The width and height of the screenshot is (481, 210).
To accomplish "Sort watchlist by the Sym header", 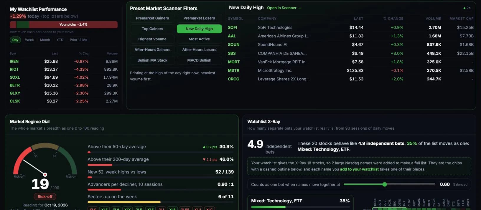I will [13, 54].
